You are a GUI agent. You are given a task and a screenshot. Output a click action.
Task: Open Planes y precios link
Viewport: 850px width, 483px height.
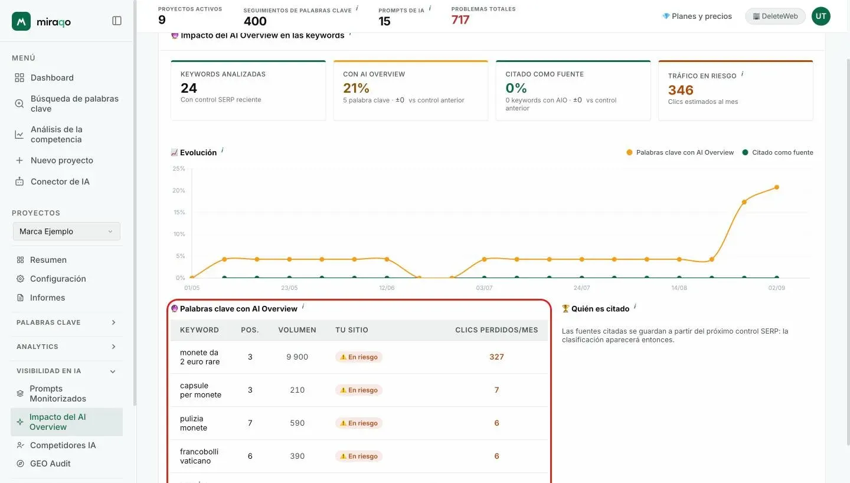click(x=697, y=17)
